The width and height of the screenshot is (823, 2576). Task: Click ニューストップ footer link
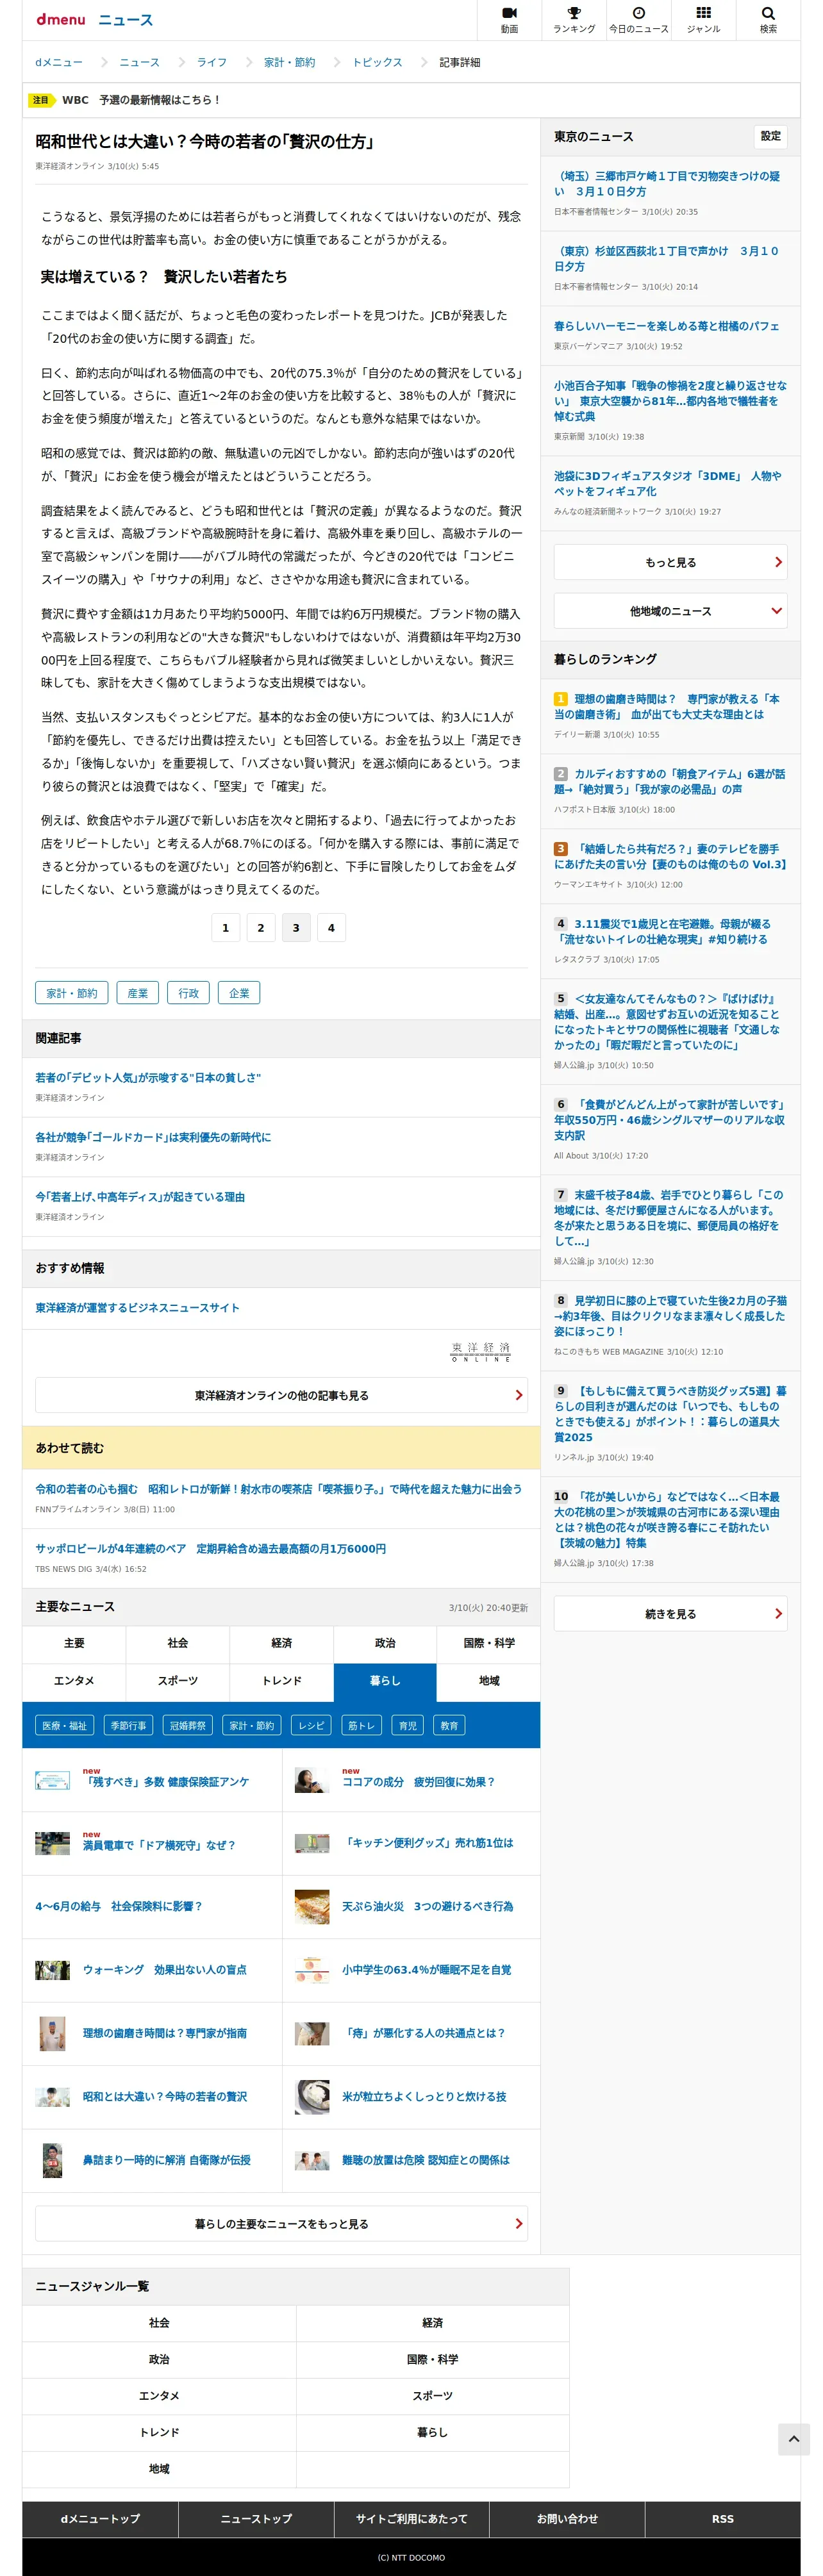pos(256,2519)
